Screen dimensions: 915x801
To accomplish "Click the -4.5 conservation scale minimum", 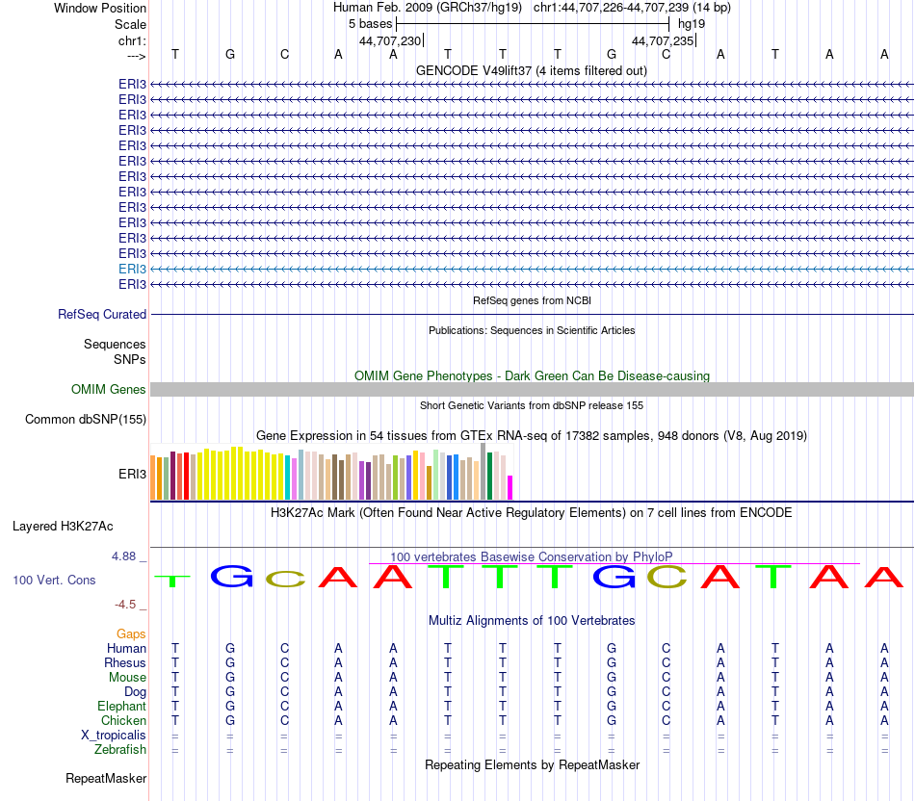I will click(125, 605).
